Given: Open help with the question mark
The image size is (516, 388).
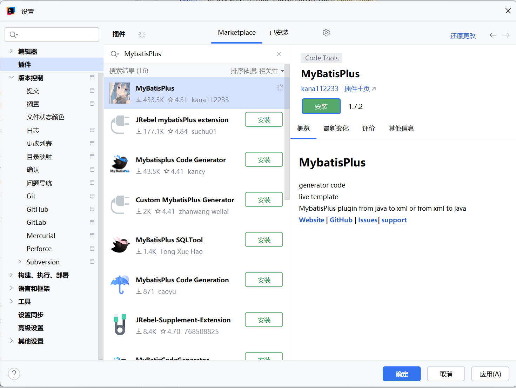Looking at the screenshot, I should [x=14, y=374].
